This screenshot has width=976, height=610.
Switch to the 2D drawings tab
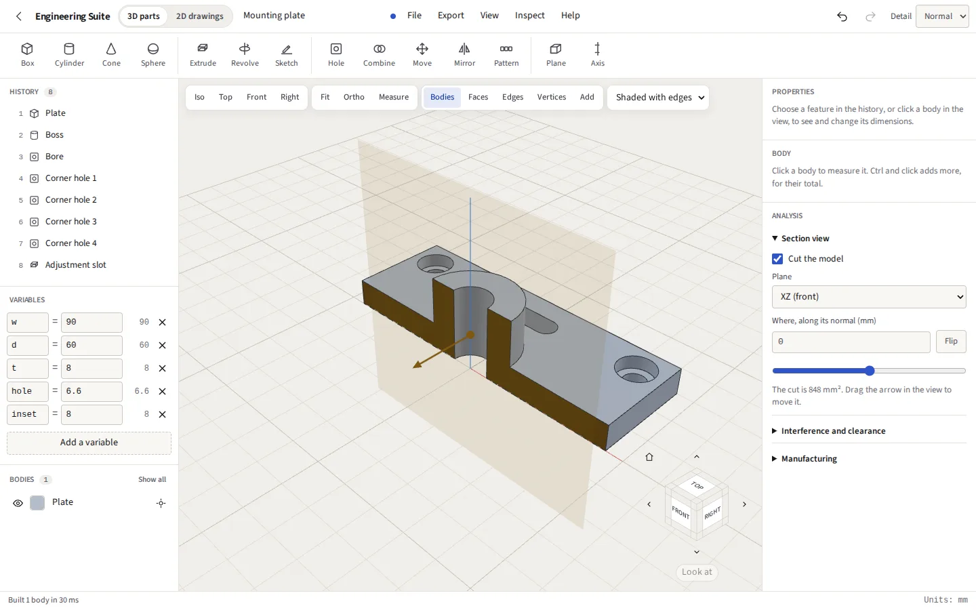tap(199, 16)
